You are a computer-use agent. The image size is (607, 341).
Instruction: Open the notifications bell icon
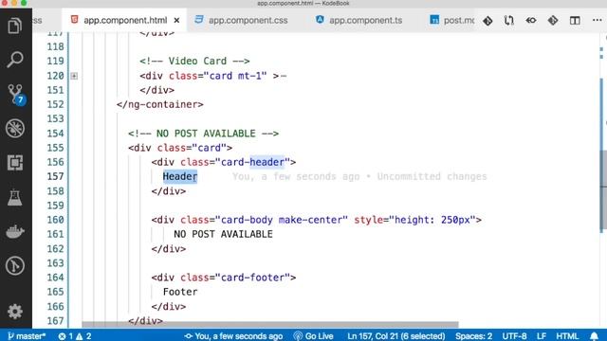595,336
